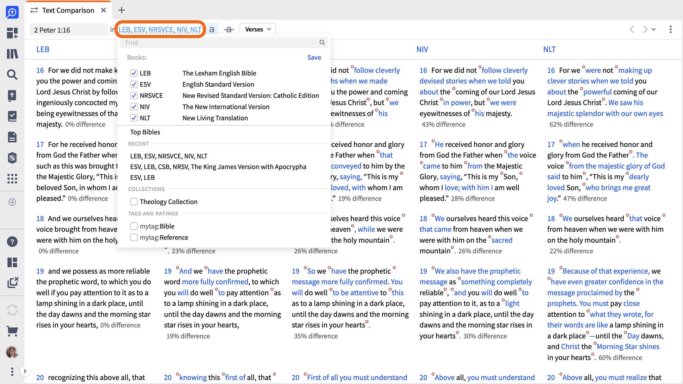Toggle the show differences 'a' icon
The image size is (683, 384).
pos(212,29)
